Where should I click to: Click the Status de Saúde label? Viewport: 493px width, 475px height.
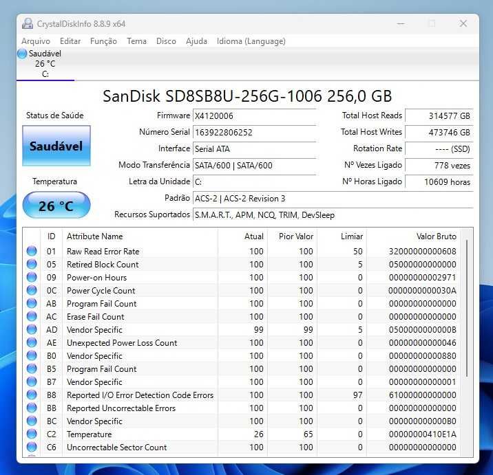tap(54, 115)
